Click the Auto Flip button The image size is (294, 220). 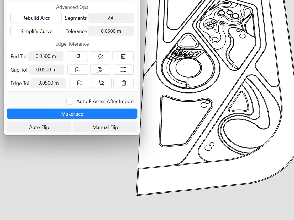tap(39, 127)
